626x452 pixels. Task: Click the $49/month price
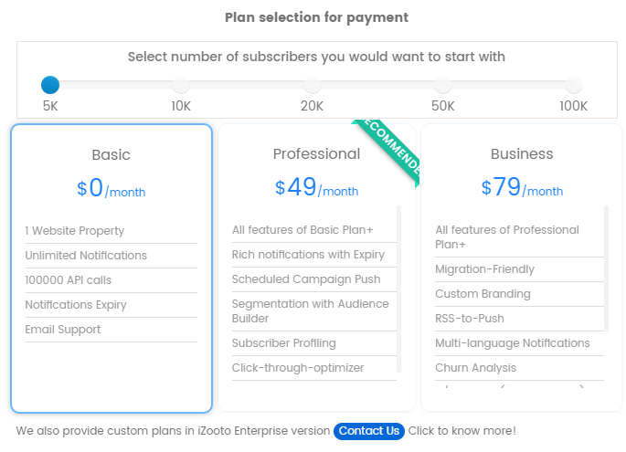pos(316,188)
